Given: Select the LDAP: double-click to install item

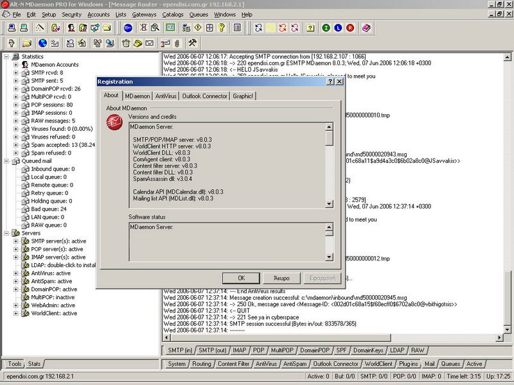Looking at the screenshot, I should pos(63,265).
